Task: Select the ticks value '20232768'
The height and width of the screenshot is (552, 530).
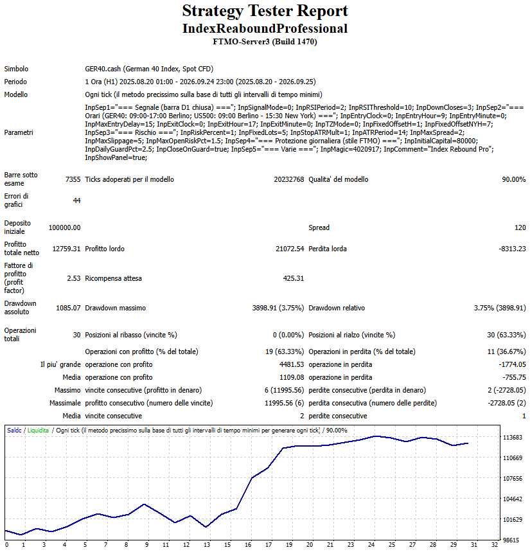Action: [x=289, y=179]
